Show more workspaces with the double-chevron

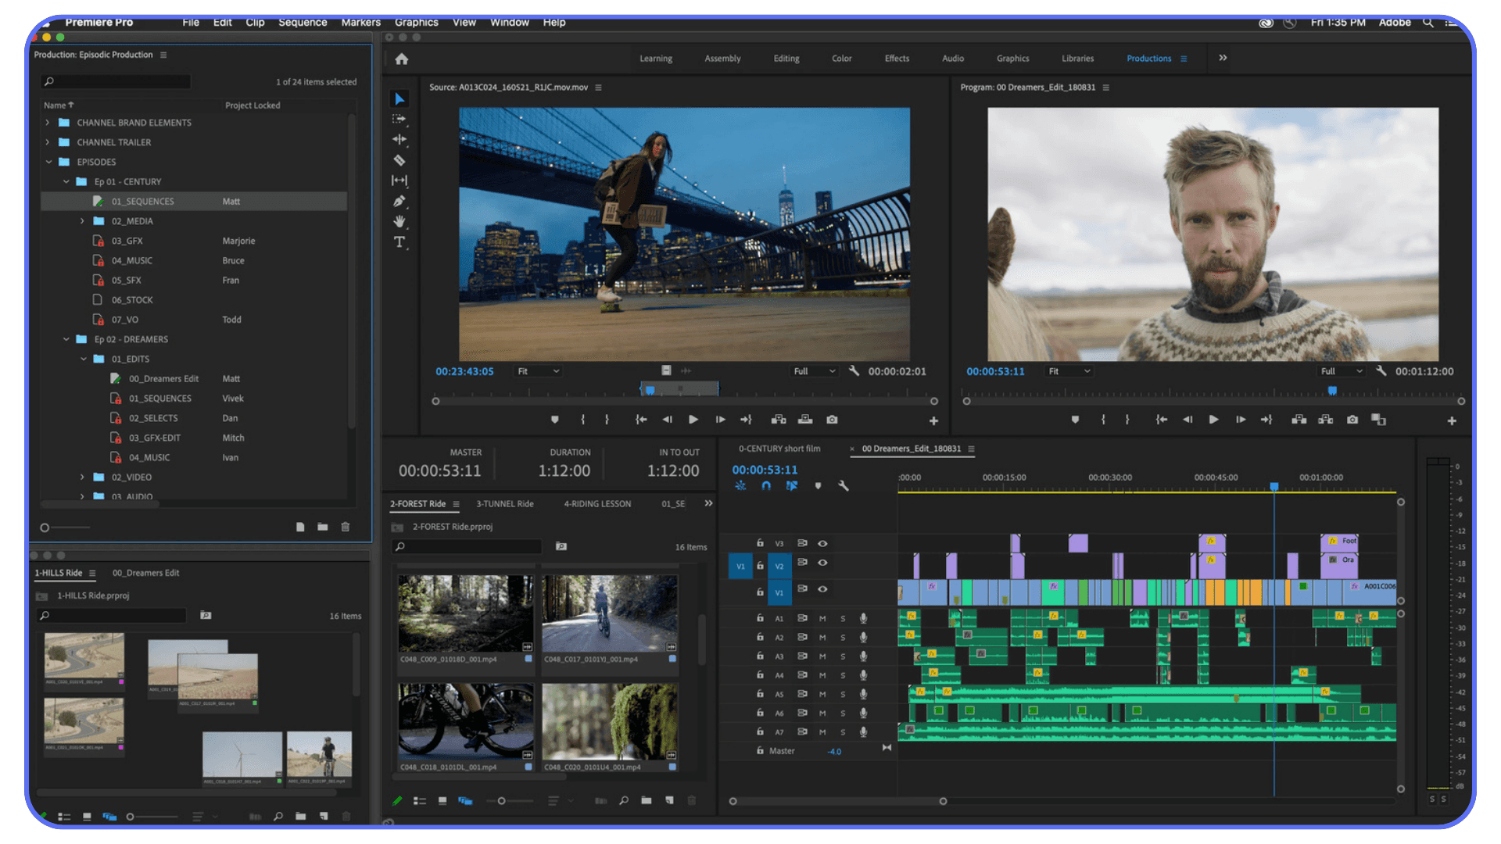(x=1223, y=58)
